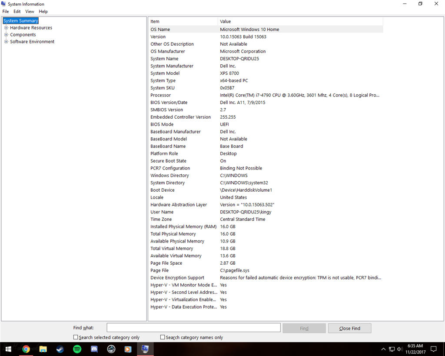Select the Components tree label
445x356 pixels.
point(23,35)
